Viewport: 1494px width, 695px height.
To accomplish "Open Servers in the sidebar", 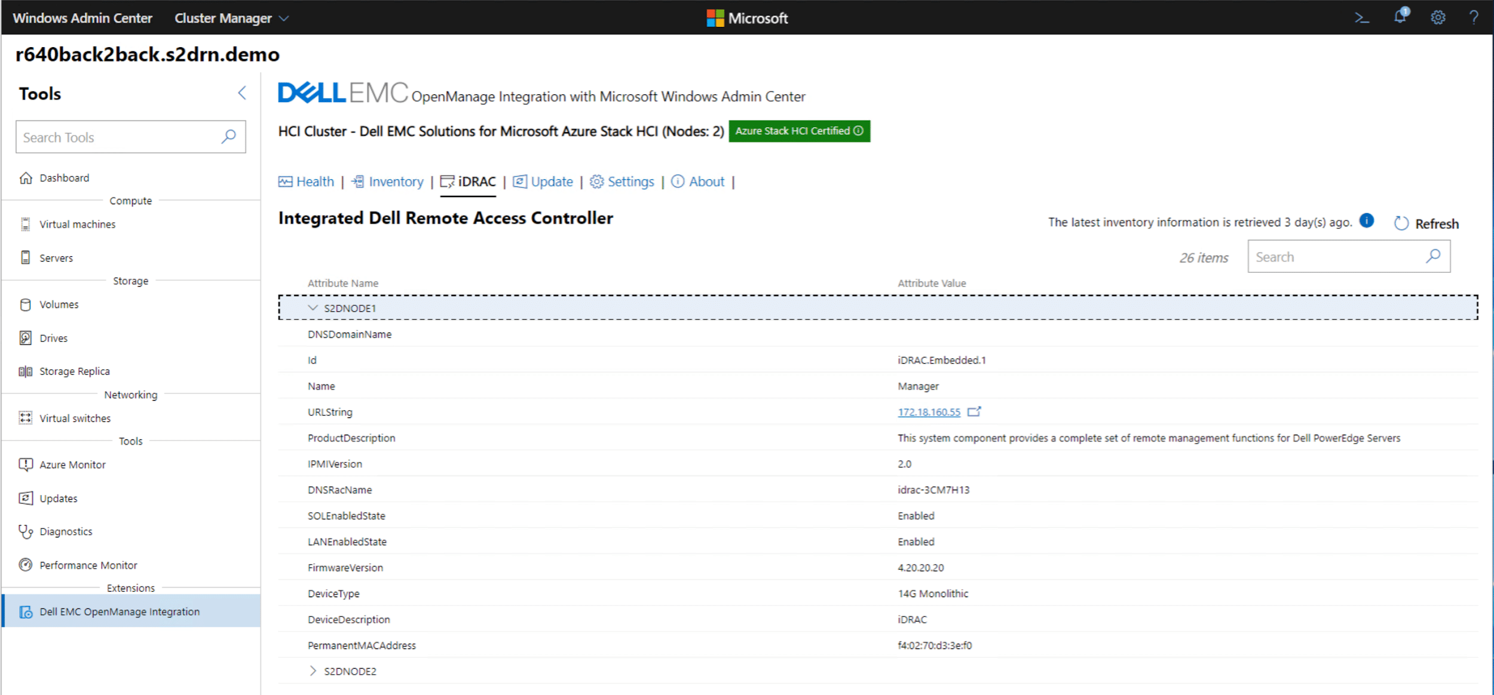I will [56, 258].
